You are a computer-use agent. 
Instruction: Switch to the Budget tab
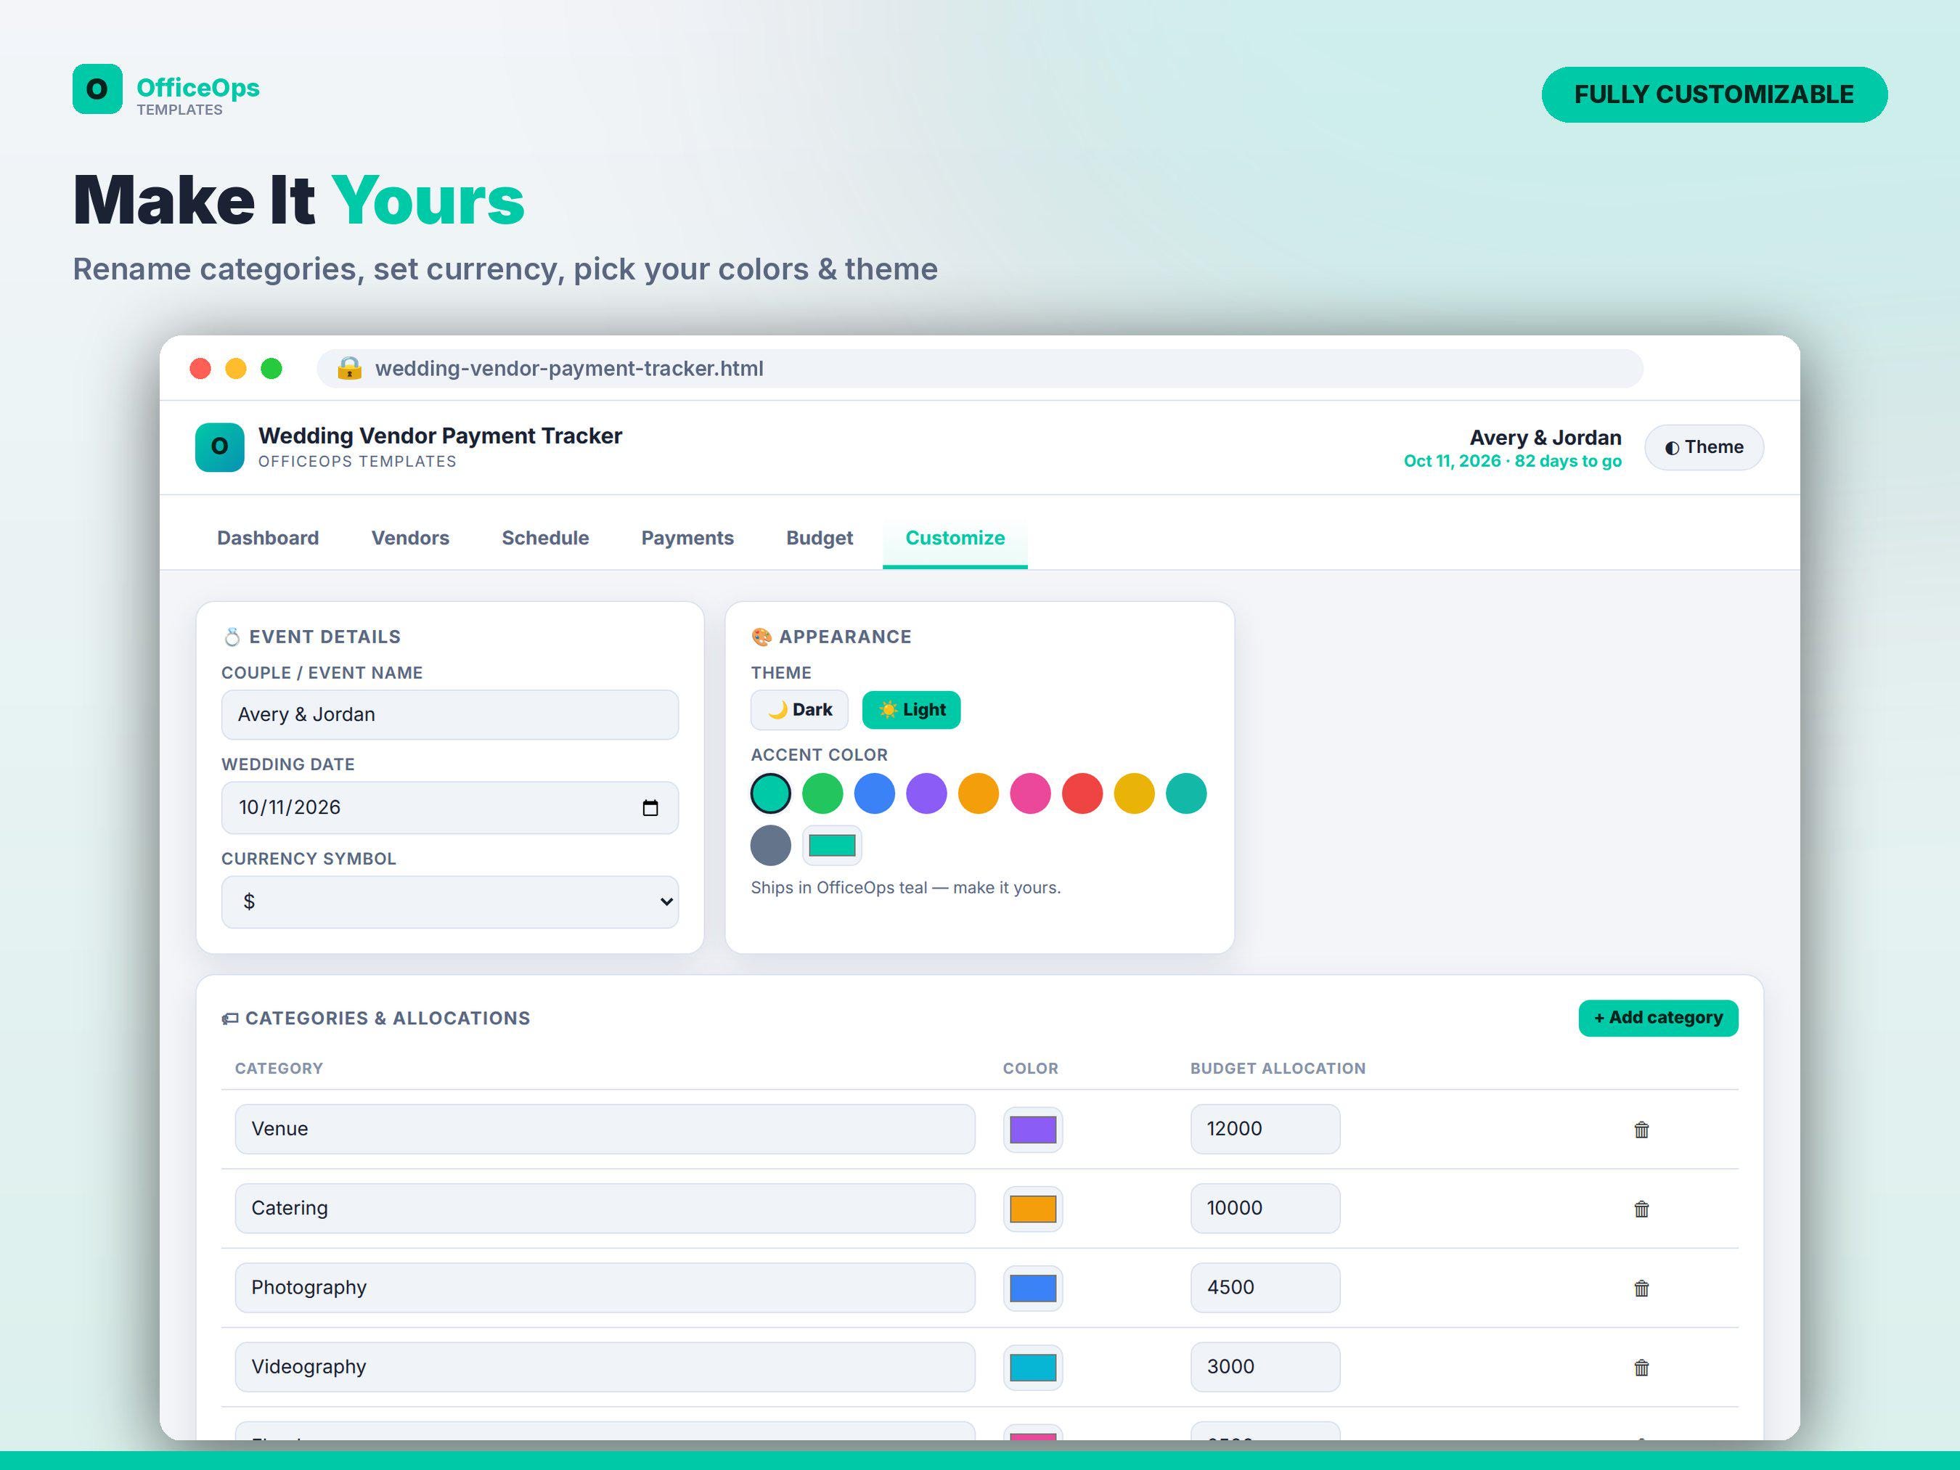point(820,538)
